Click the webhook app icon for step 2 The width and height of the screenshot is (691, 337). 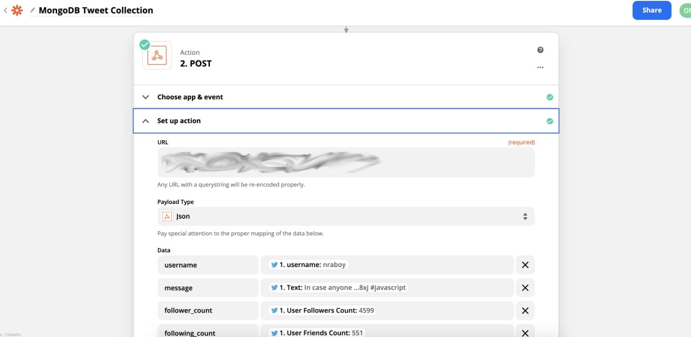click(x=157, y=55)
